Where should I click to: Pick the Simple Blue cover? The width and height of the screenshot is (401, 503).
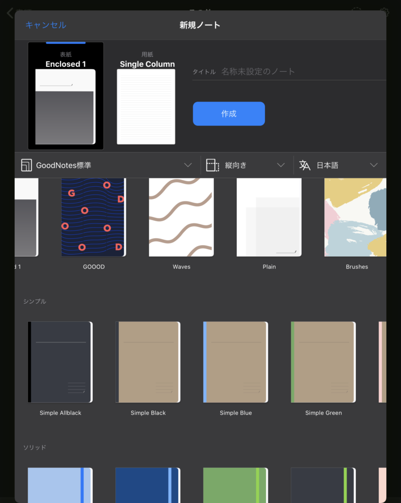pyautogui.click(x=236, y=362)
